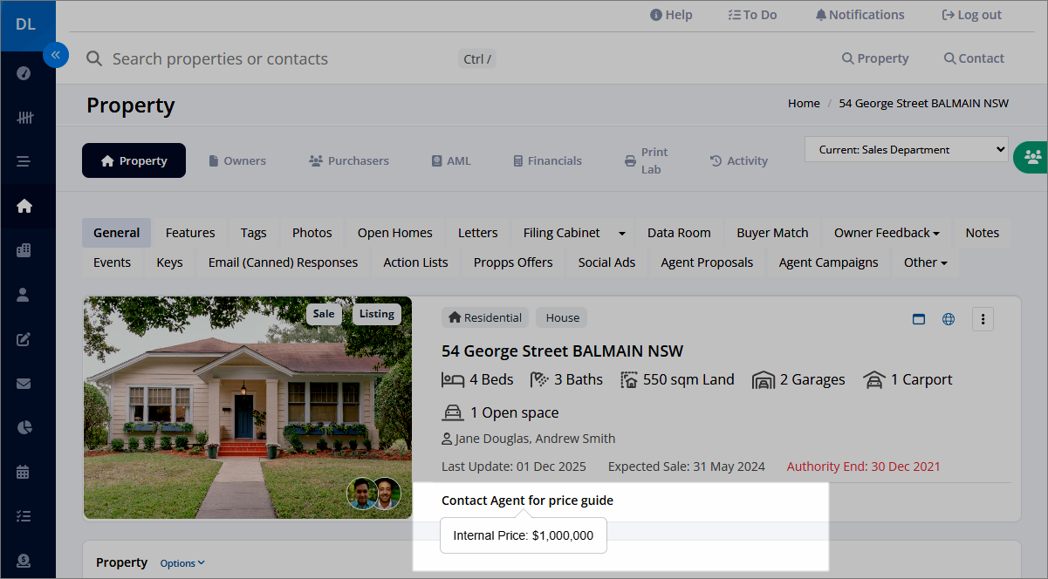Image resolution: width=1048 pixels, height=579 pixels.
Task: Collapse the sidebar with double-chevron button
Action: point(55,55)
